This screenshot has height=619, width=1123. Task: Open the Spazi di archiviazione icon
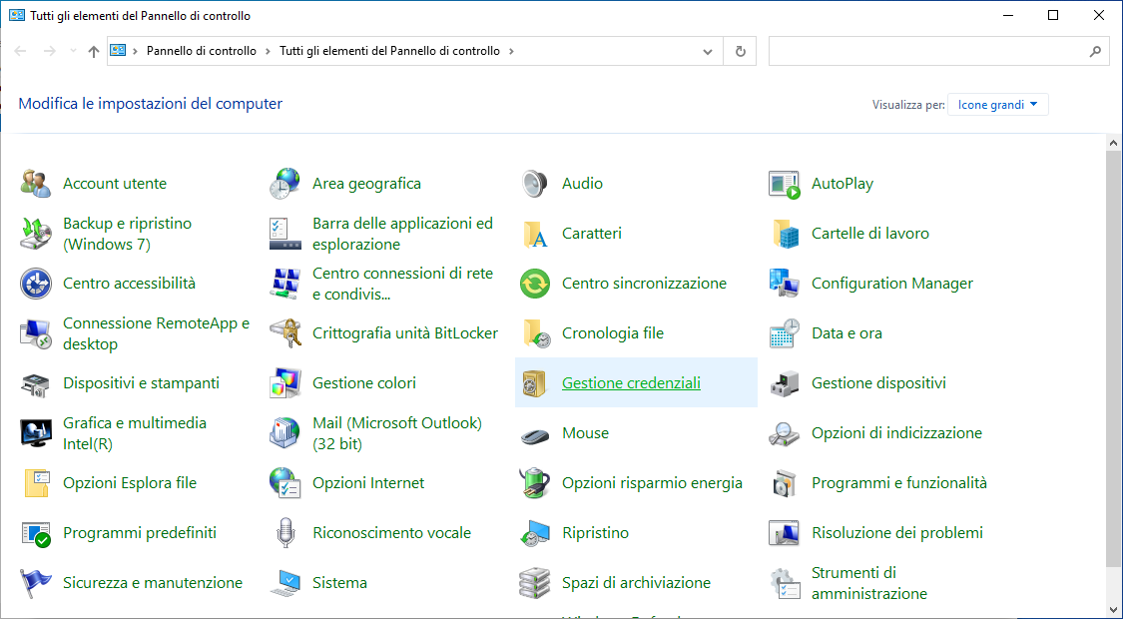click(x=534, y=583)
